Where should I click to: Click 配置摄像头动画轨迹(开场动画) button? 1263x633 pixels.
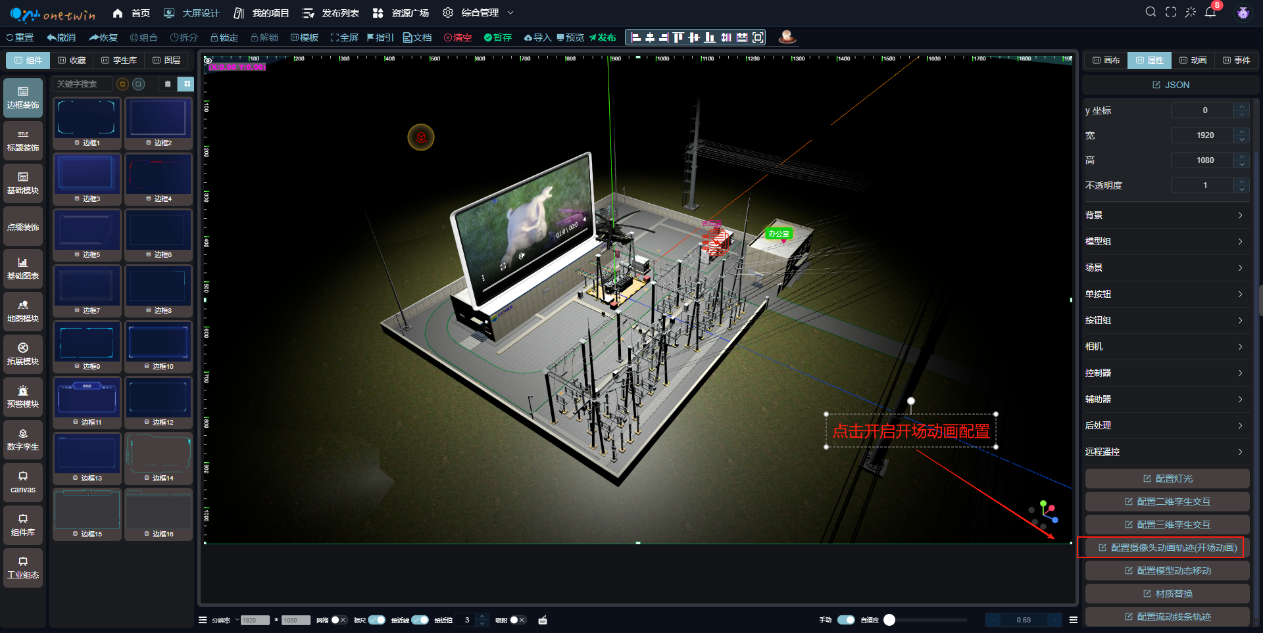[1167, 548]
